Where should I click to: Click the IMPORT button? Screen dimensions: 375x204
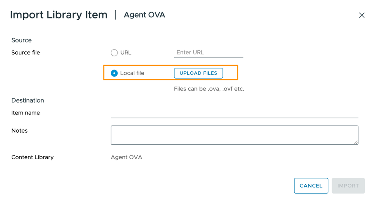tap(348, 186)
